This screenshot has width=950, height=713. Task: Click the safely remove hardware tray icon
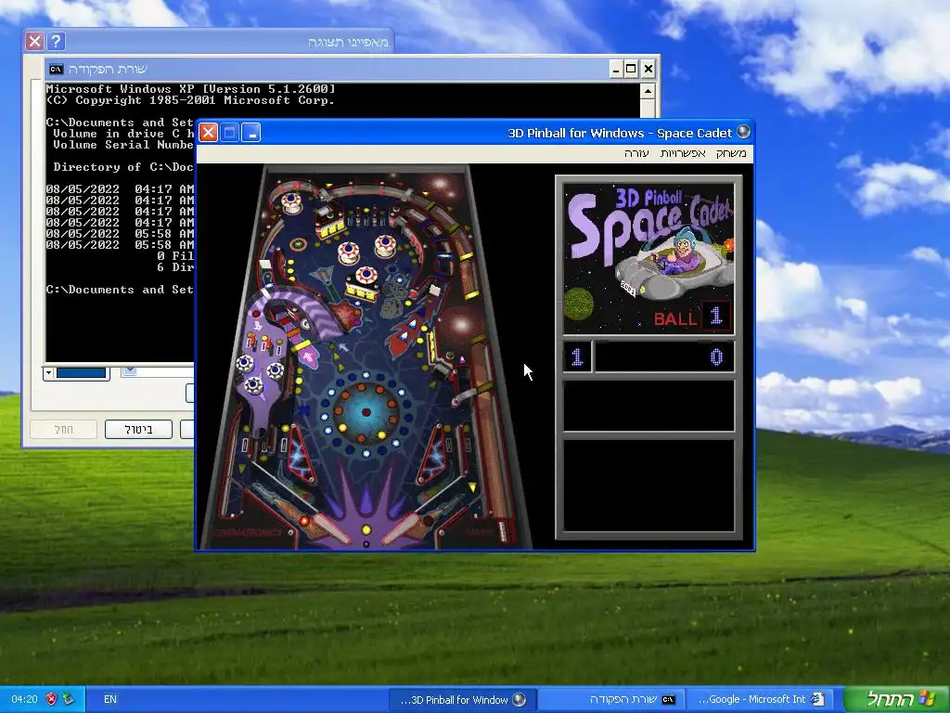tap(68, 699)
